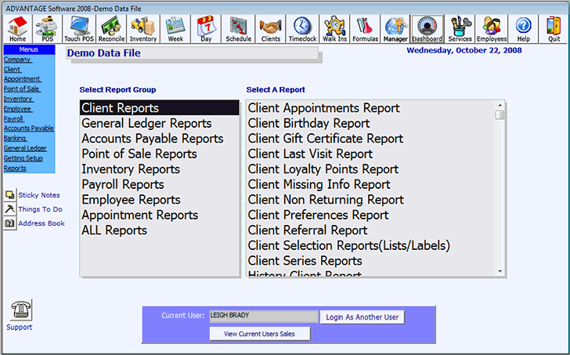Select Client Referral Report
The image size is (570, 355).
371,230
